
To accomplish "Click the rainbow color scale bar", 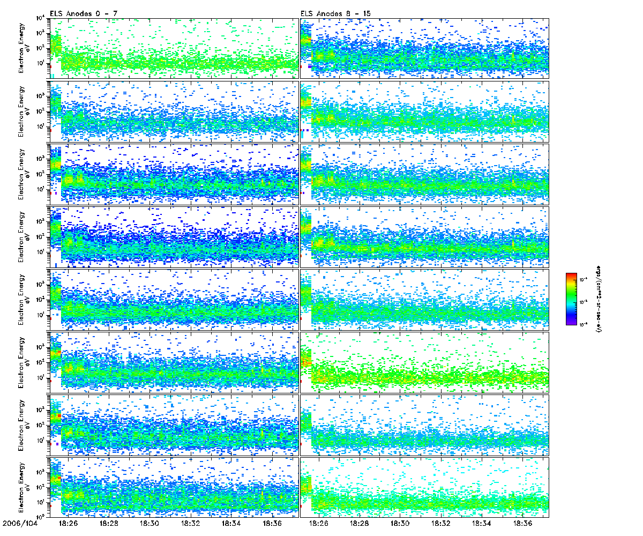I will [x=571, y=299].
